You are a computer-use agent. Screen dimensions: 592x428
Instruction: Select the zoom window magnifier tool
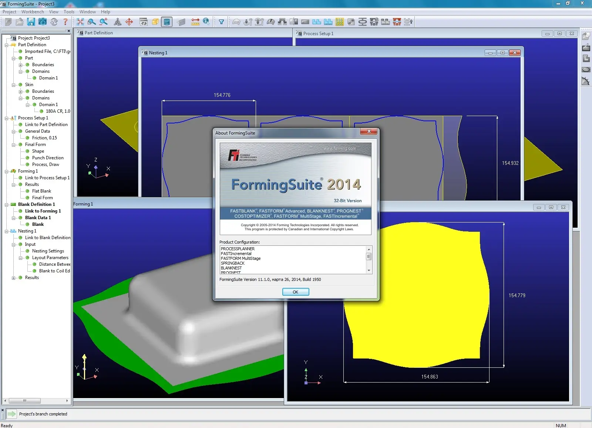coord(92,22)
